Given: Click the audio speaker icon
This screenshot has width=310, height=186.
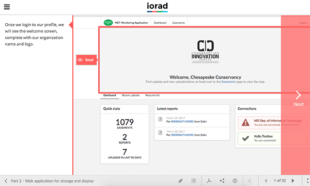Looking at the screenshot, I should [x=250, y=181].
